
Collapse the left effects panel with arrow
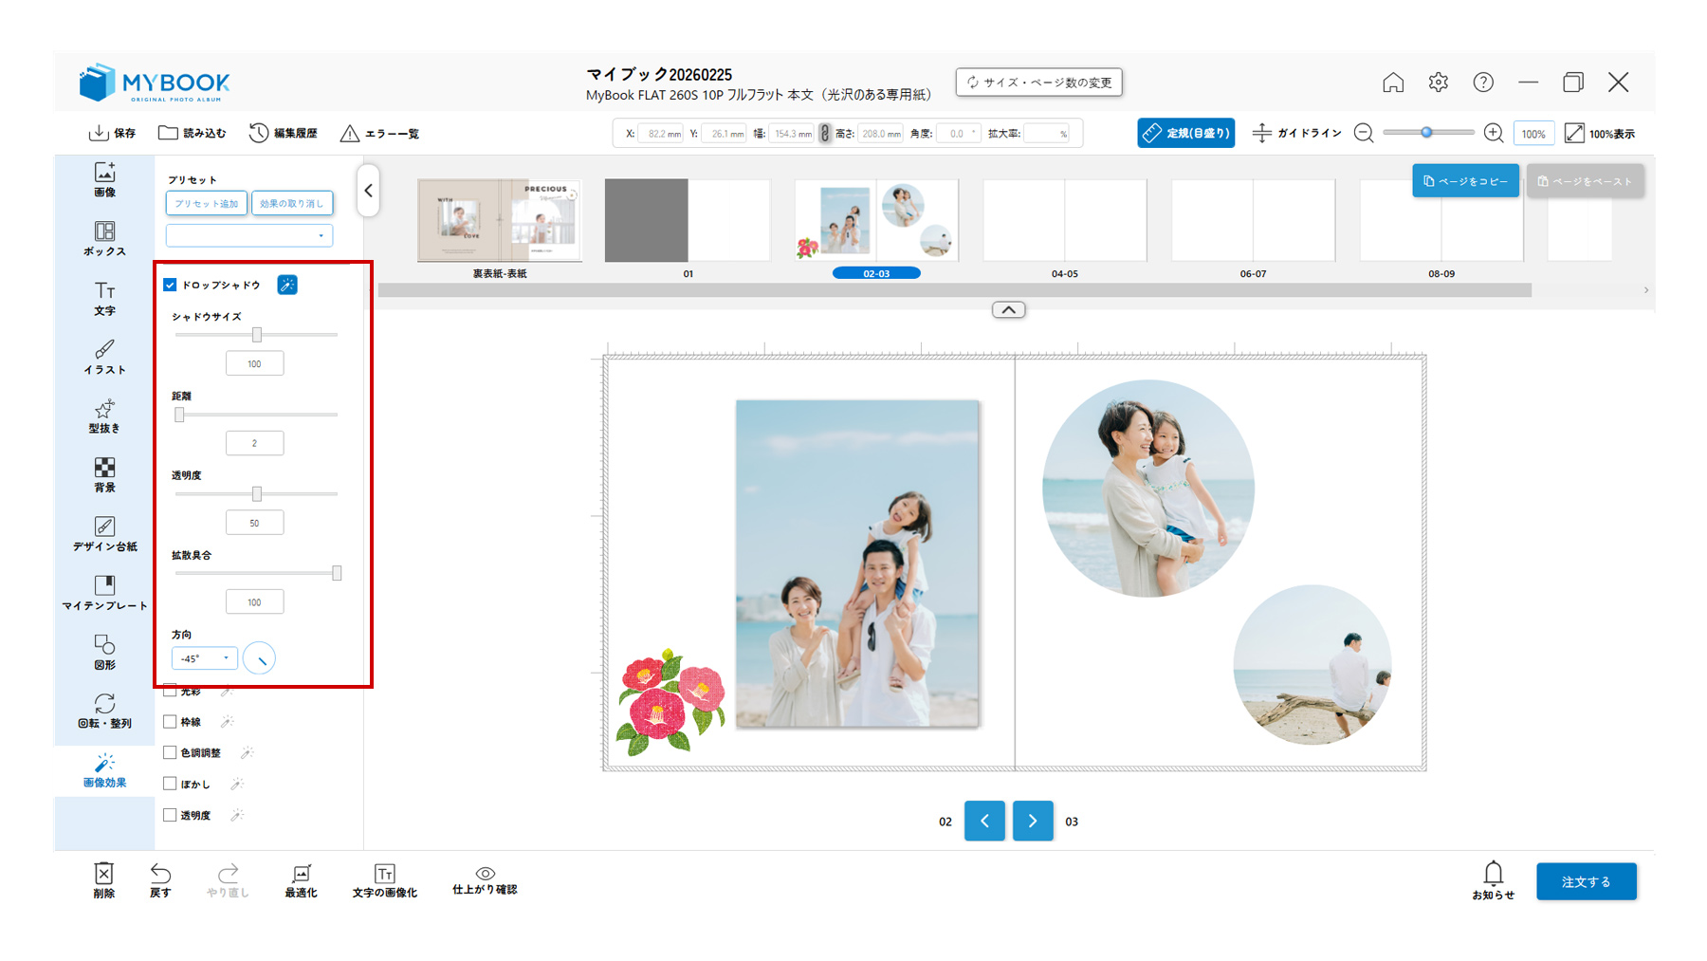click(x=368, y=191)
